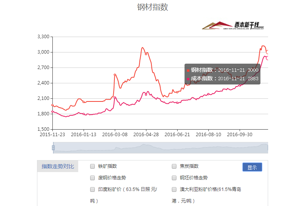Click the 3,300 y-axis label
282x206 pixels.
(44, 37)
